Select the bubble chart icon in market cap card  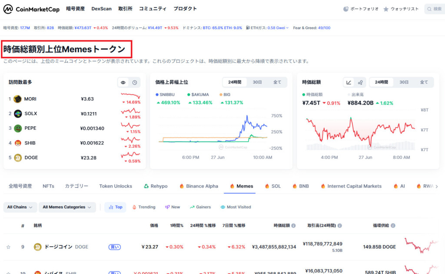tap(360, 83)
